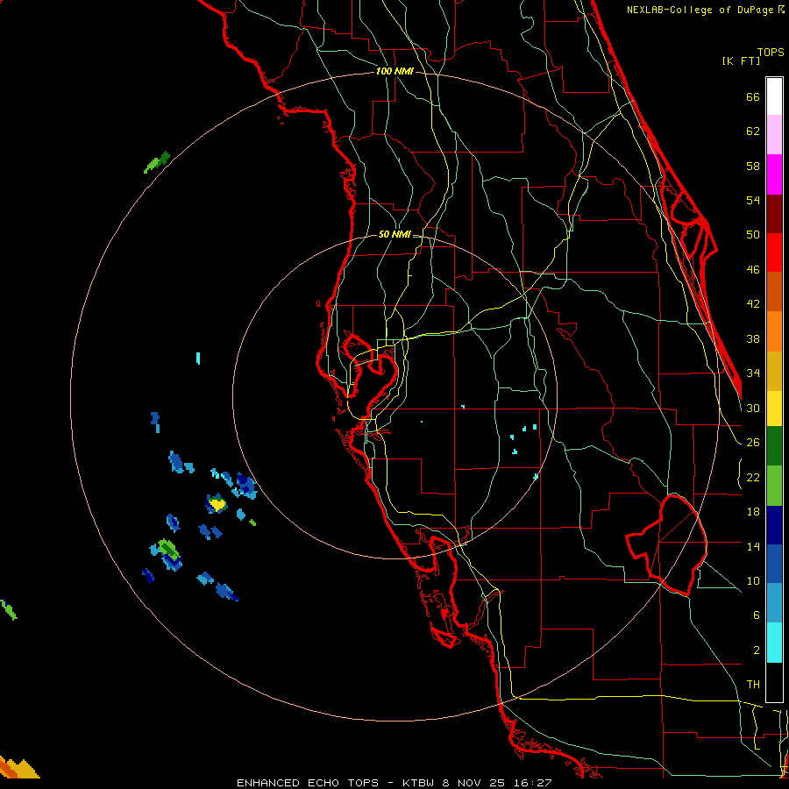Click the light pink swatch in the scale
This screenshot has width=789, height=789.
pos(774,135)
